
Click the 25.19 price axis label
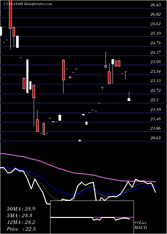(x=156, y=33)
